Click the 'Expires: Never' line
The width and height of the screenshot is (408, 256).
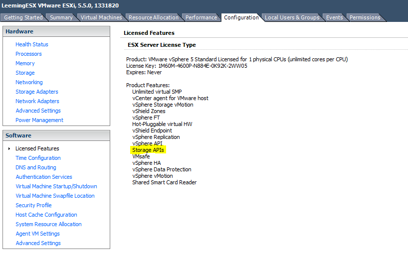pyautogui.click(x=144, y=72)
